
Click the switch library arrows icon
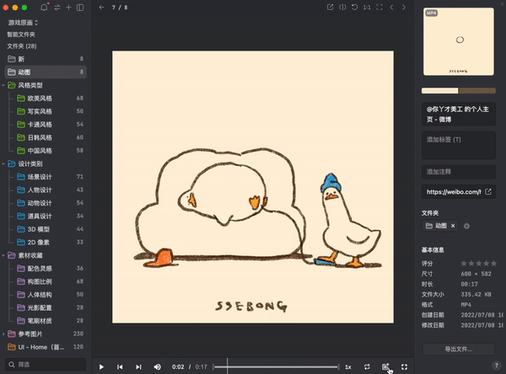click(57, 8)
